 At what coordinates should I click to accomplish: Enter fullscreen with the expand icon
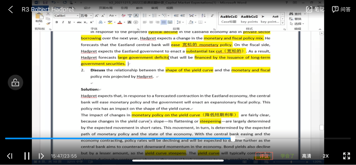346,156
